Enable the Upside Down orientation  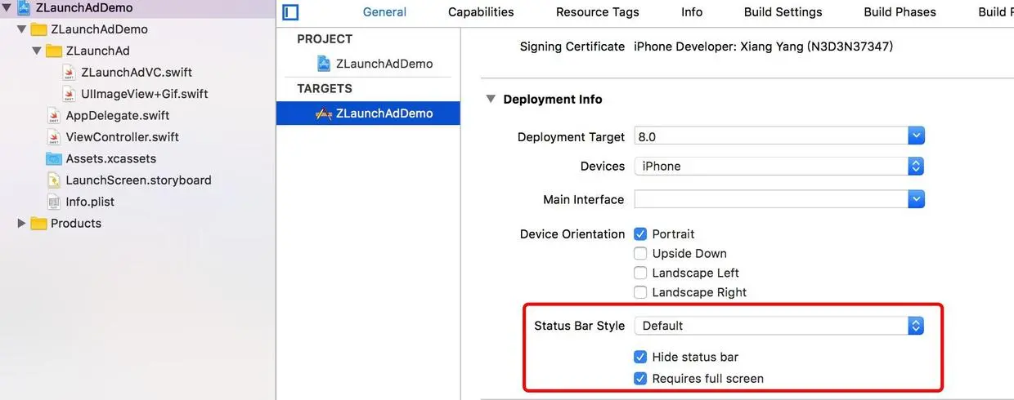coord(640,254)
